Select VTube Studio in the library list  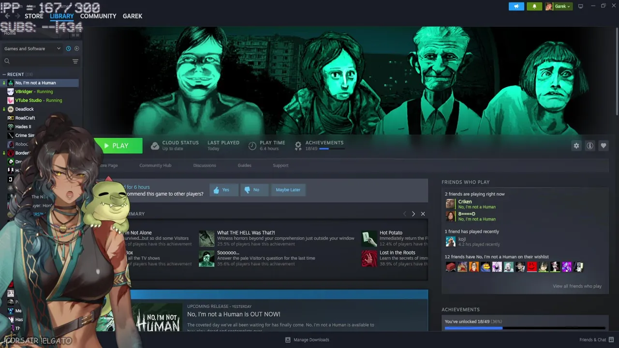[x=39, y=100]
